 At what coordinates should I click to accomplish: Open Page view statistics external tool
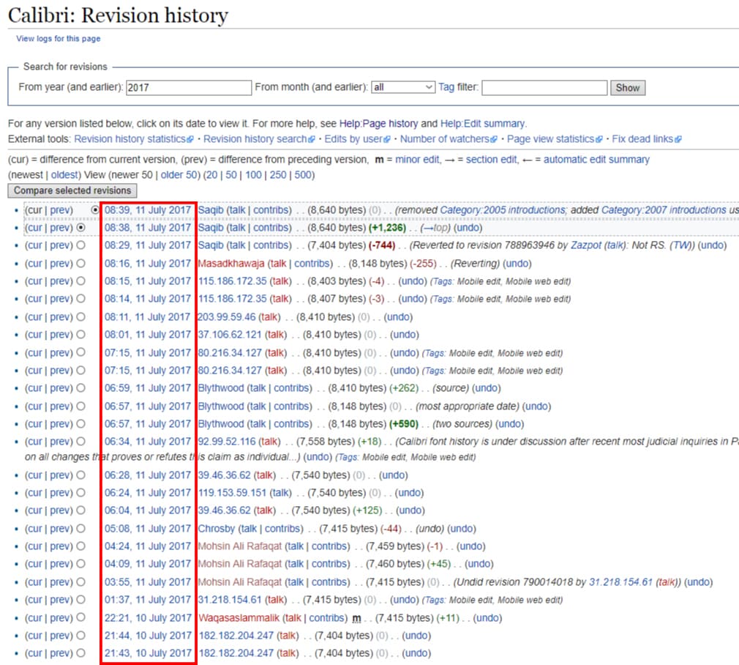[x=555, y=139]
